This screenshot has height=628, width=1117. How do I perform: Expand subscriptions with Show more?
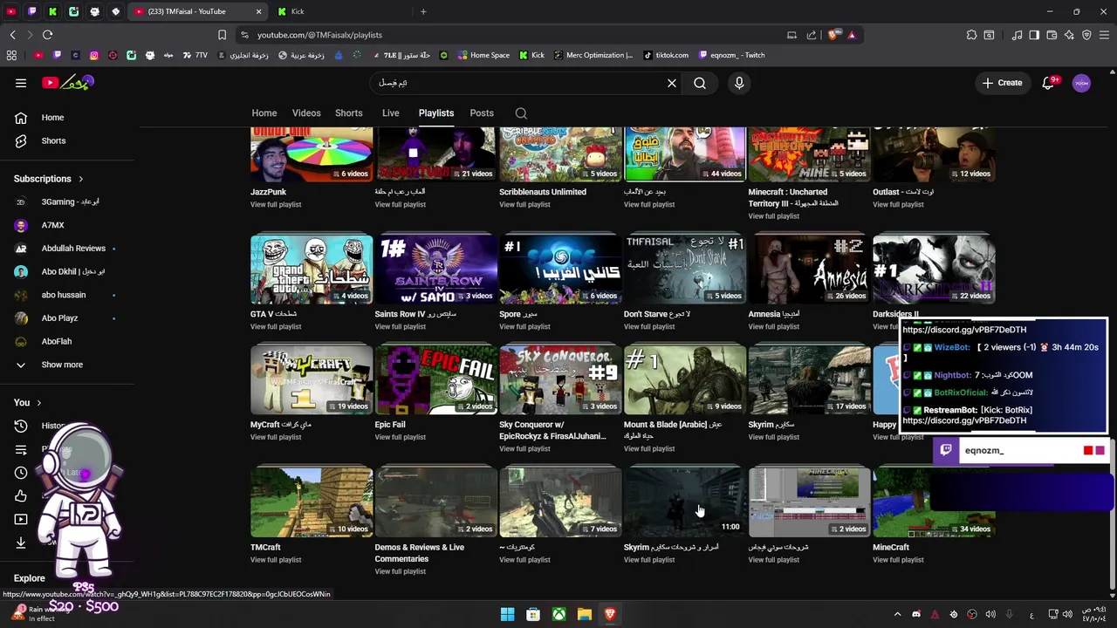(62, 365)
